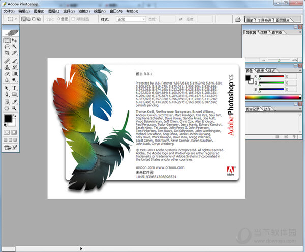Select the Brush tool

14,61
